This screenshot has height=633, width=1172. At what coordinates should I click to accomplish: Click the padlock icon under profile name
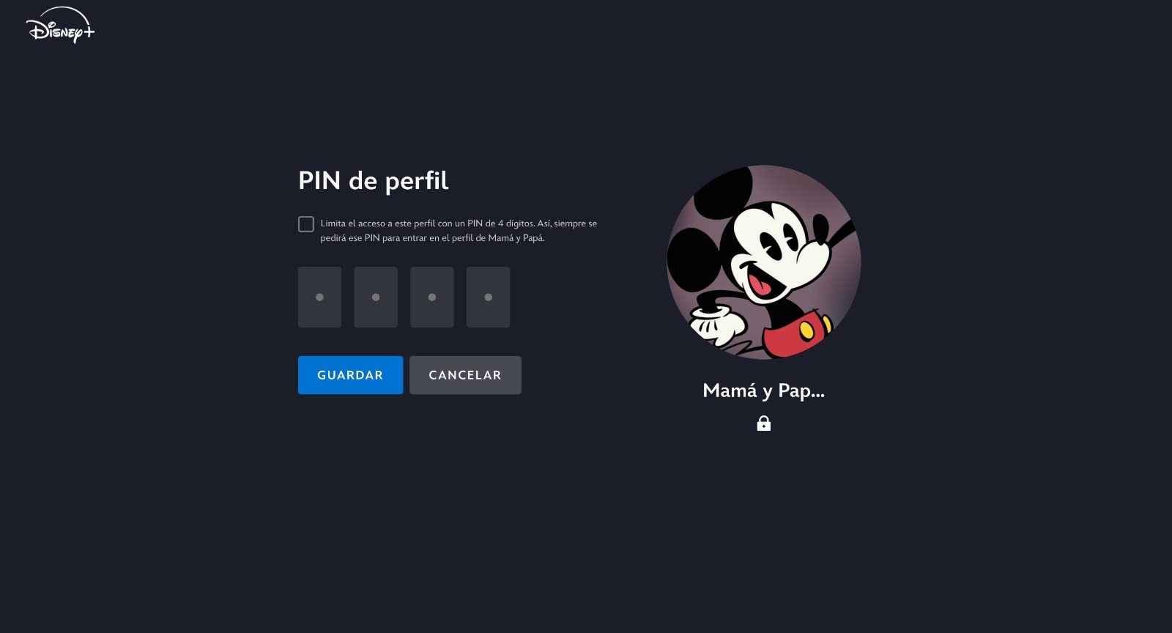click(763, 423)
